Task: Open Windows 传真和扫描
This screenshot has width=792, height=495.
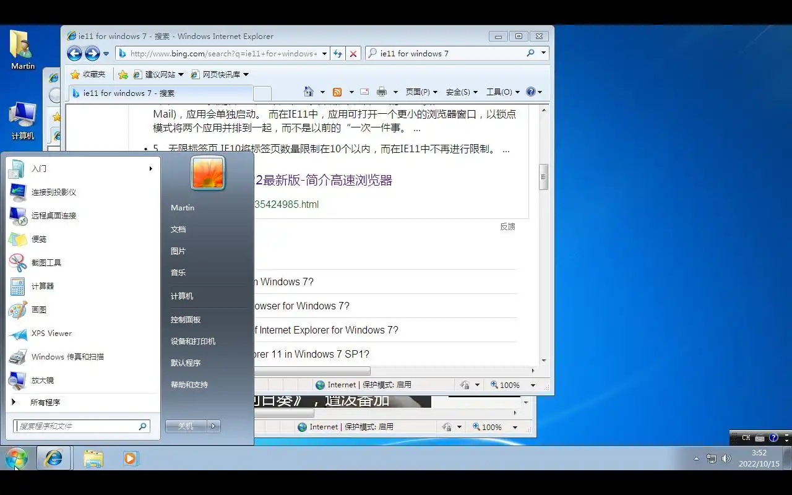Action: [82, 356]
